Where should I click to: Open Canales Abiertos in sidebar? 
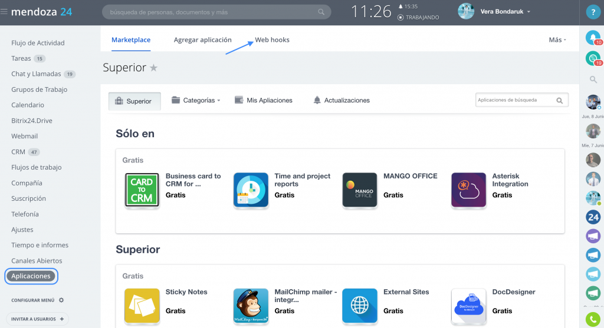(x=37, y=261)
